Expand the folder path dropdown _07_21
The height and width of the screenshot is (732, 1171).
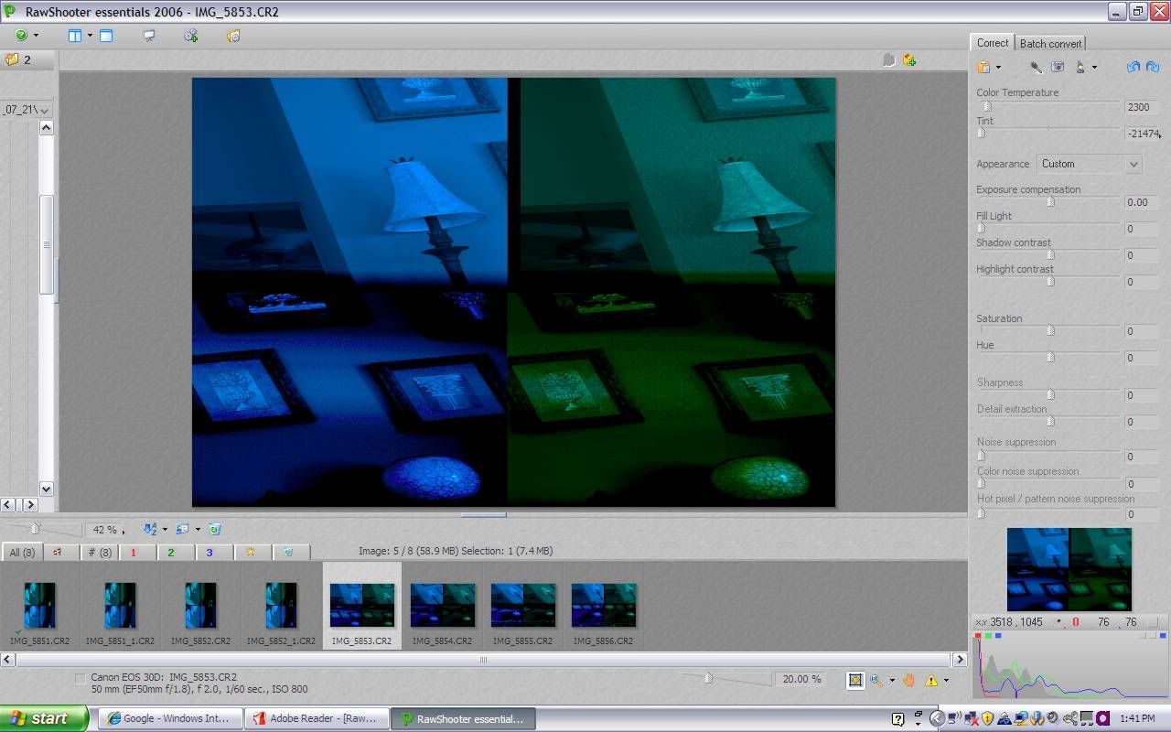click(43, 110)
